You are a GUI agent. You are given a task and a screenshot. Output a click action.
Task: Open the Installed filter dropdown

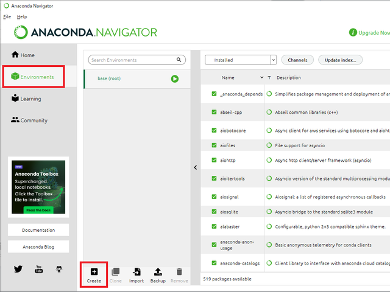click(x=241, y=60)
